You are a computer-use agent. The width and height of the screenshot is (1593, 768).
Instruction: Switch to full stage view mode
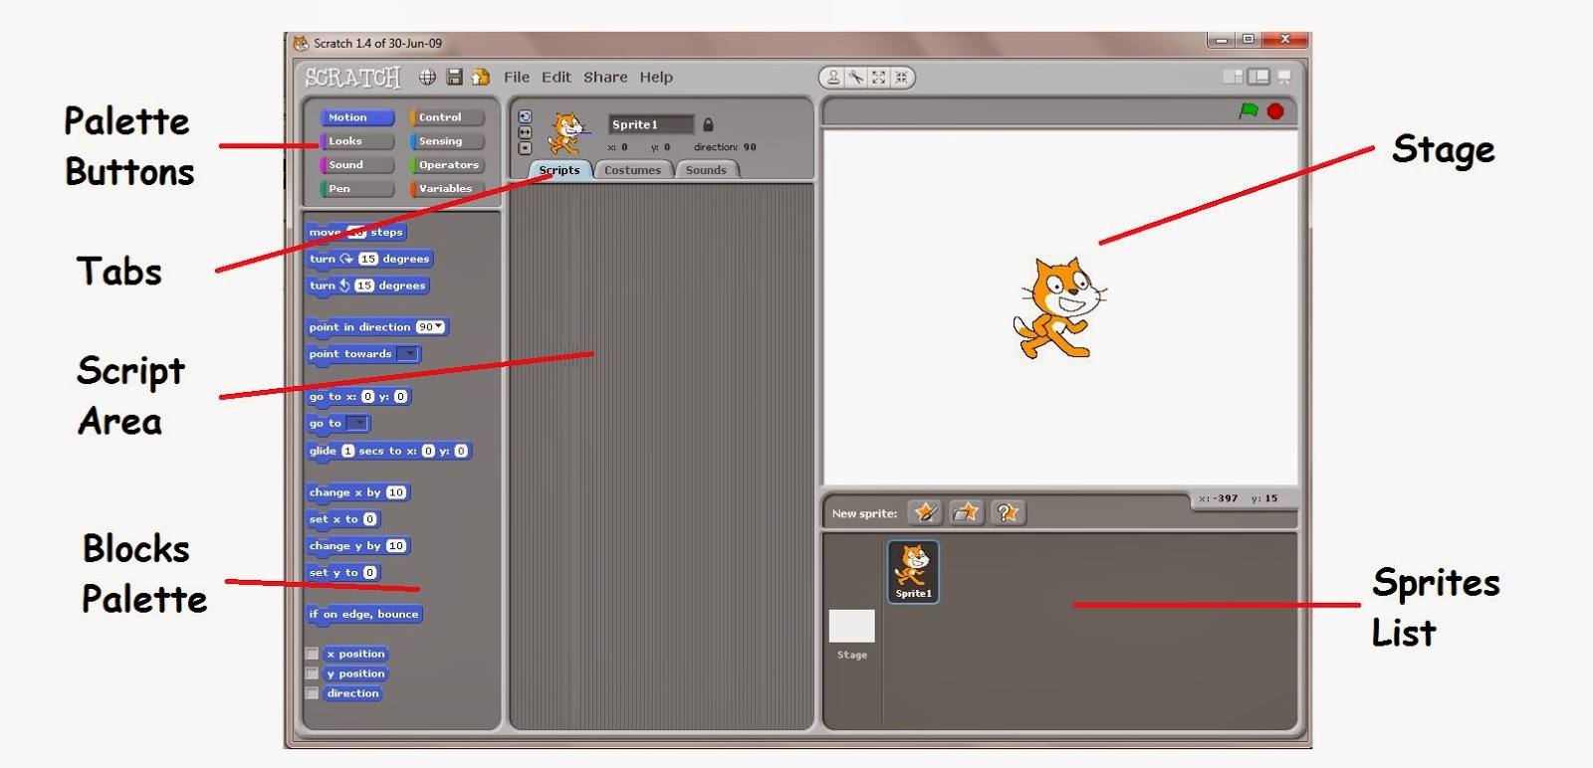1258,77
